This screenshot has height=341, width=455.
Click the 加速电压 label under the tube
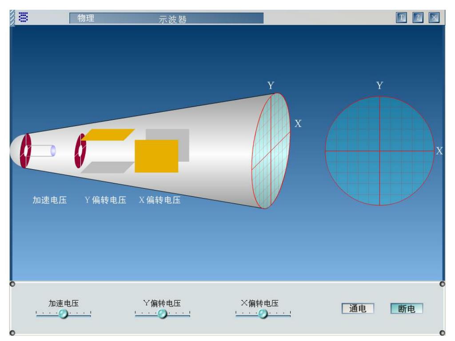(50, 200)
